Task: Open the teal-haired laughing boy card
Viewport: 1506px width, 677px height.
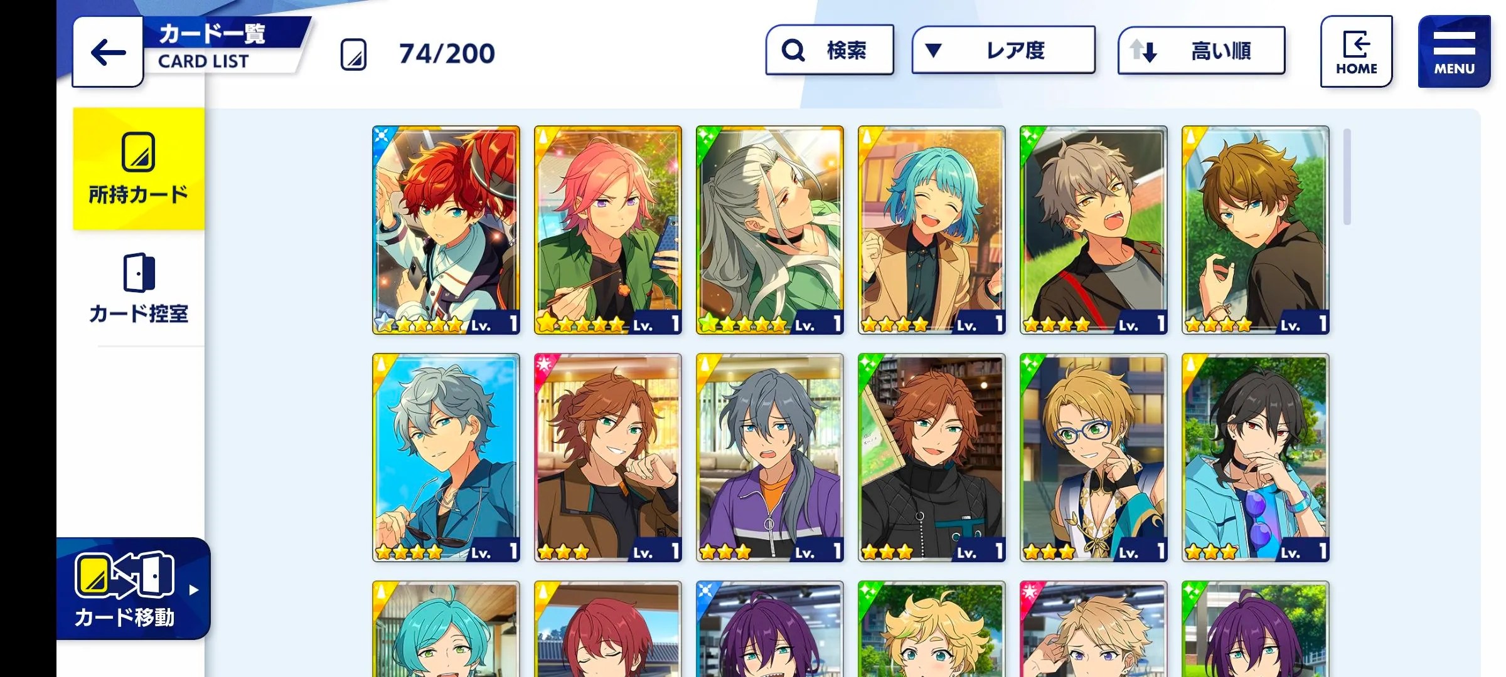Action: click(x=932, y=230)
